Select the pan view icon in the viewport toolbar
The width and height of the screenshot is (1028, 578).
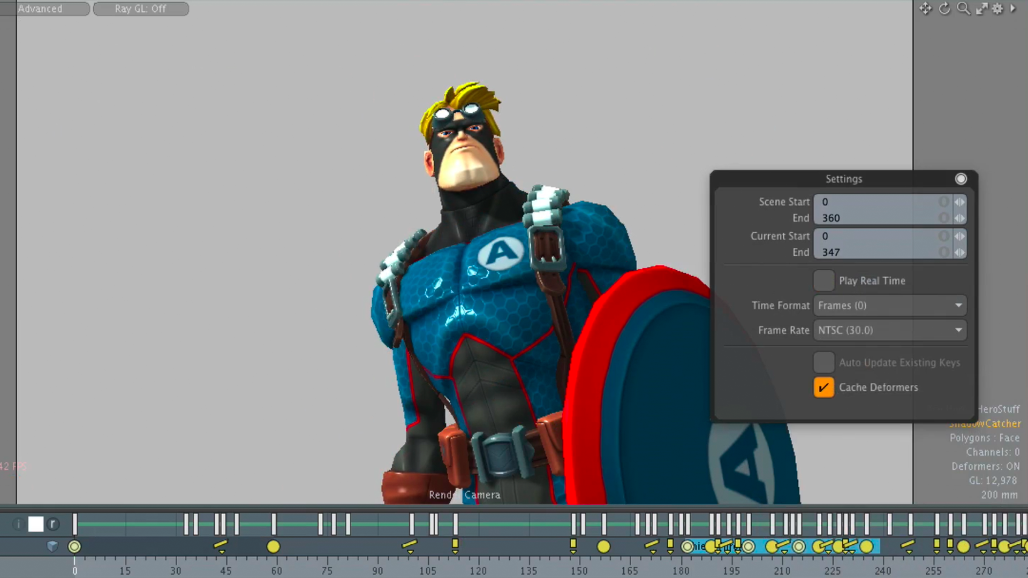[926, 9]
